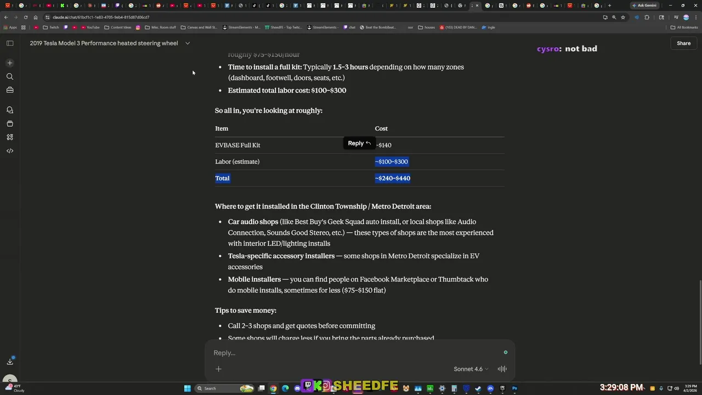Open the Apps bookmarks shortcut

(x=10, y=27)
